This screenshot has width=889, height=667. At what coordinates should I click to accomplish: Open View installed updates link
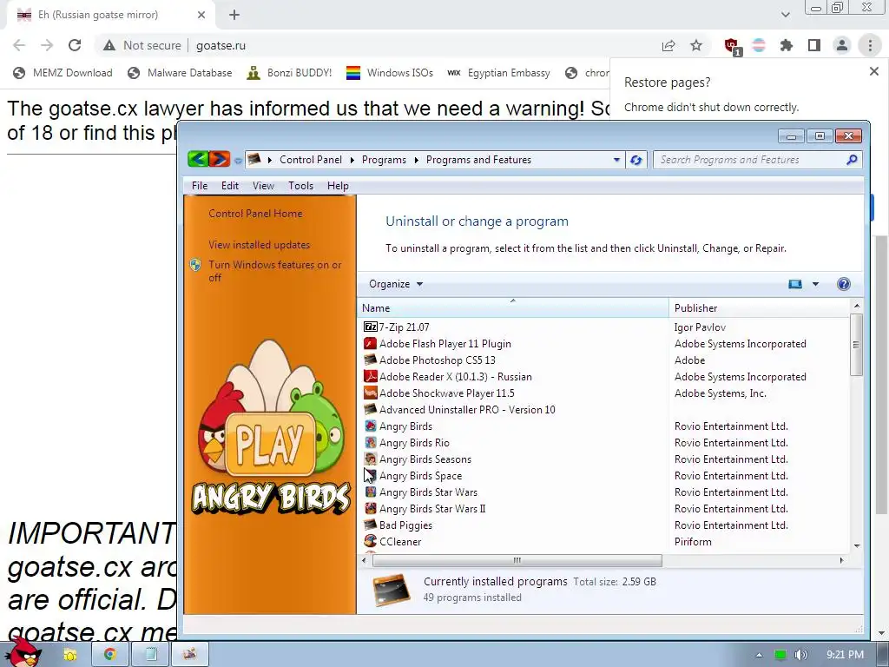point(259,244)
